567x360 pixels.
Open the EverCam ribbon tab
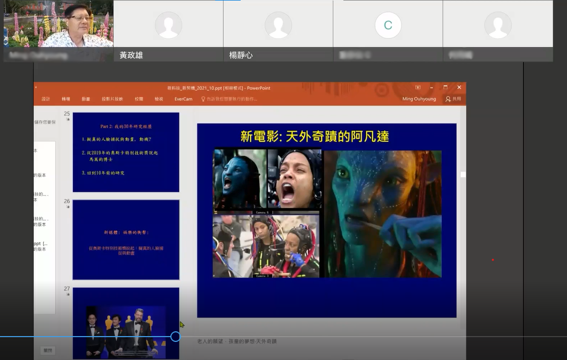click(183, 99)
